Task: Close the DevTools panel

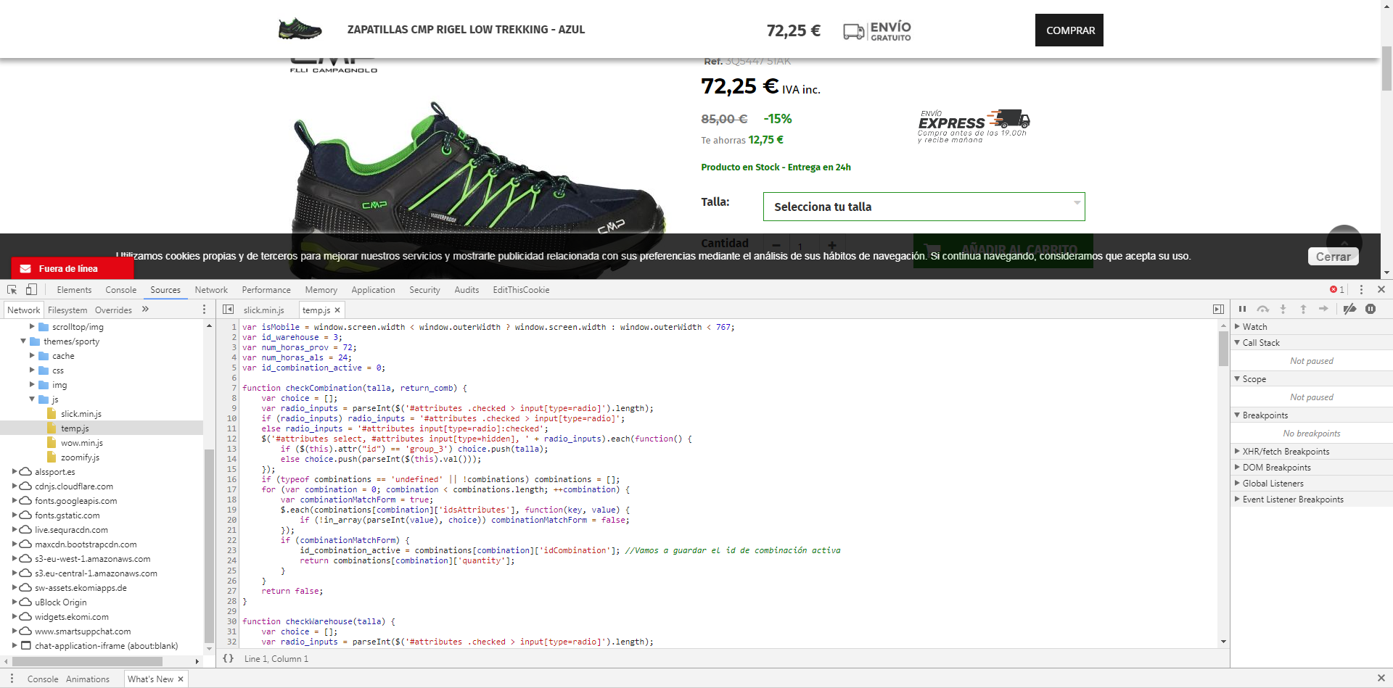Action: tap(1381, 289)
